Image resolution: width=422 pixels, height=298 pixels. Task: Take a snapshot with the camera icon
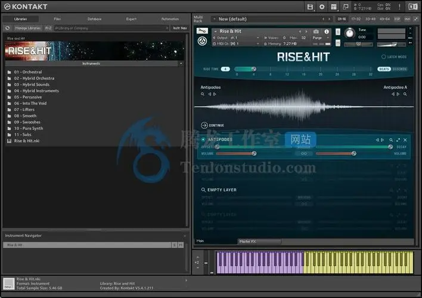[x=317, y=32]
